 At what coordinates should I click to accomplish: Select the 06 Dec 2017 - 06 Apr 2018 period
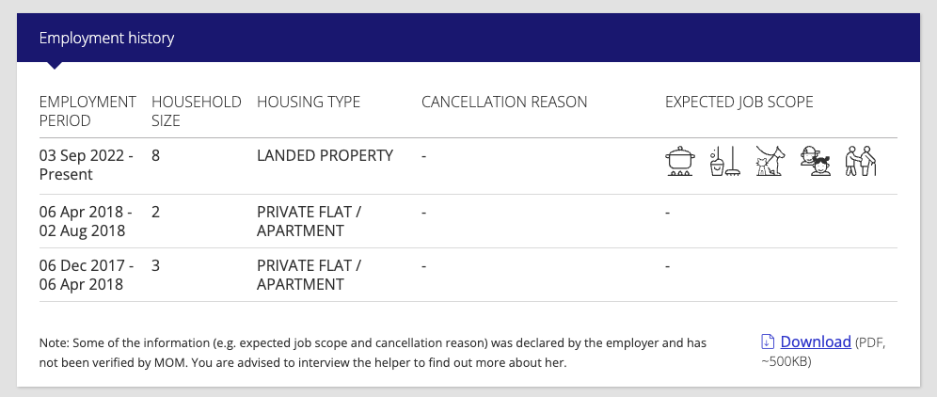click(86, 275)
